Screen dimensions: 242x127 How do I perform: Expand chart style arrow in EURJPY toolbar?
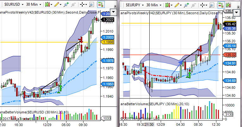[x=172, y=5]
